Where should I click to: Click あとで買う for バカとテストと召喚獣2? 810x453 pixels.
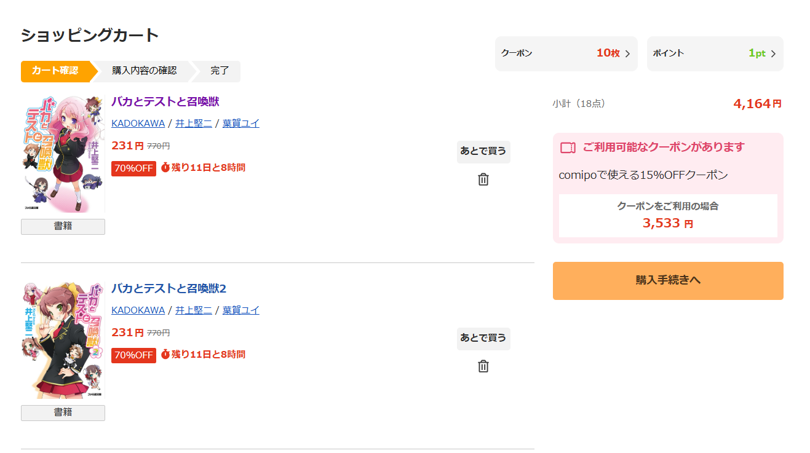[x=483, y=338]
